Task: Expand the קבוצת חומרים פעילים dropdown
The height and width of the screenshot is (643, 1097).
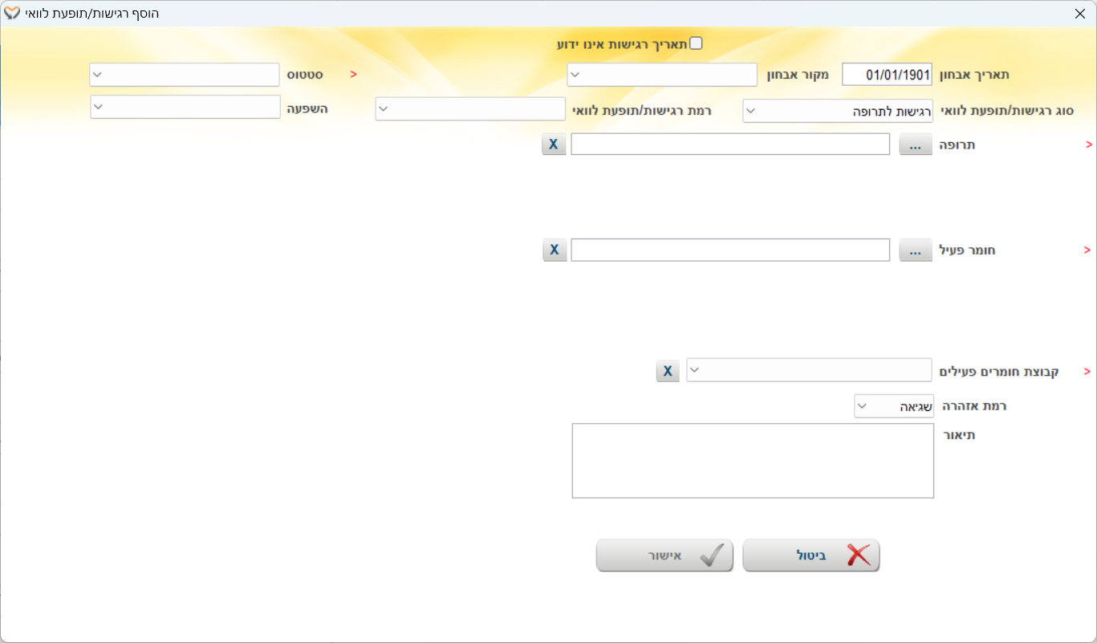Action: pyautogui.click(x=809, y=370)
